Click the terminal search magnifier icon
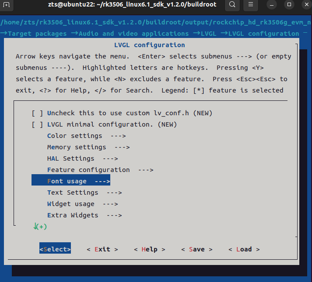The height and width of the screenshot is (282, 312). point(232,4)
